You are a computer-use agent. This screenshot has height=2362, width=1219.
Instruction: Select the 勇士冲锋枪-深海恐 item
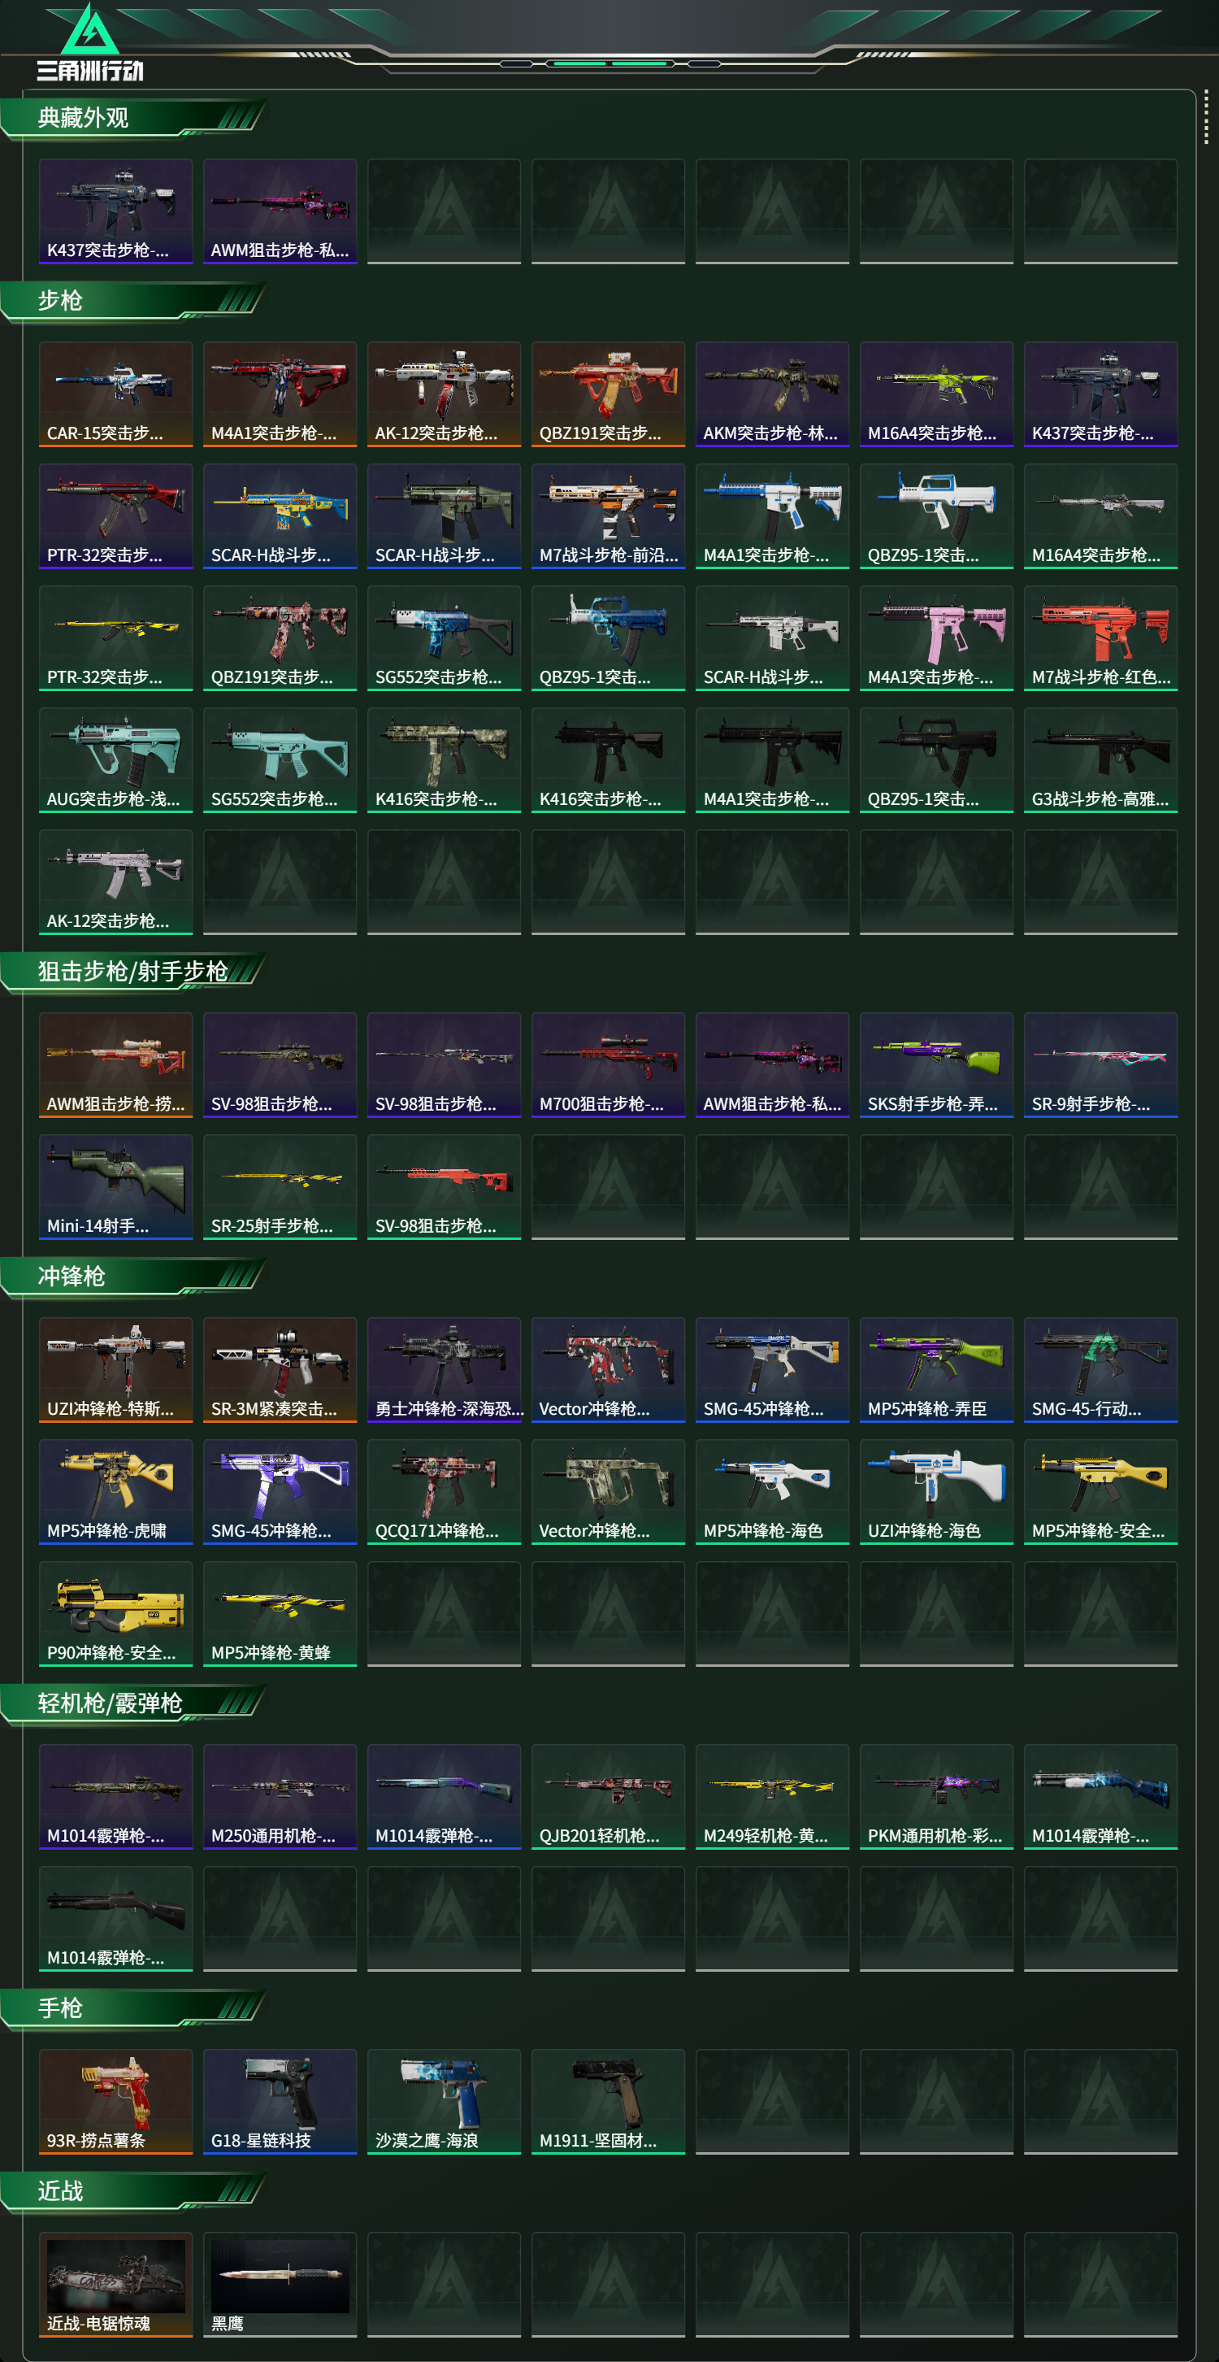444,1369
